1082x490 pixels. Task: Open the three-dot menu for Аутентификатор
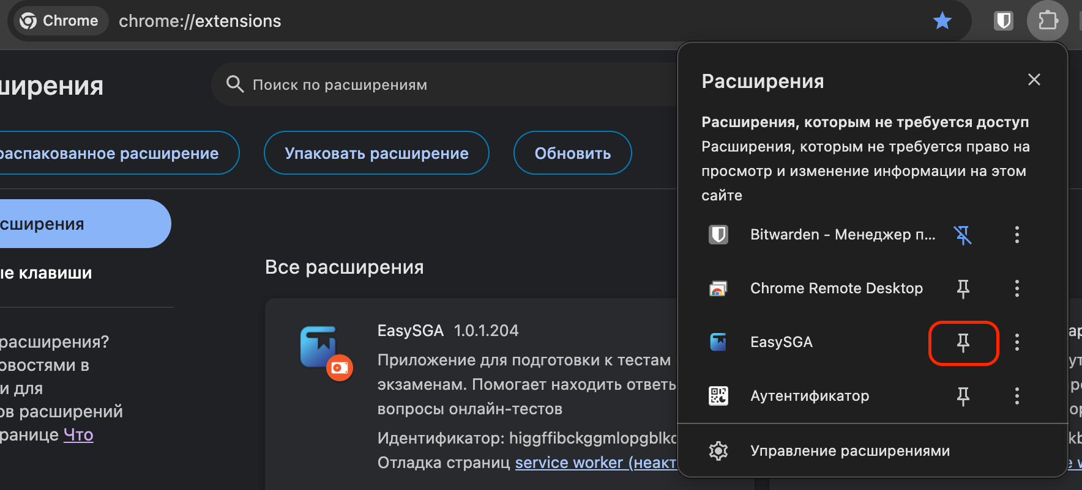pos(1017,395)
